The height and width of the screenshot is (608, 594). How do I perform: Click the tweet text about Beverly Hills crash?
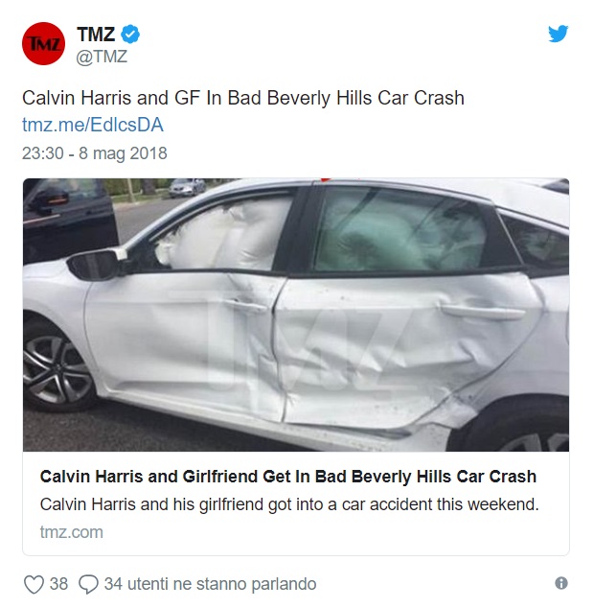pyautogui.click(x=243, y=98)
